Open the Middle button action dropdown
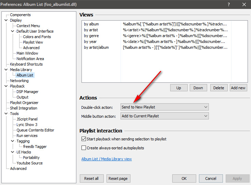Screen dimensions: 251x185 [x=164, y=116]
